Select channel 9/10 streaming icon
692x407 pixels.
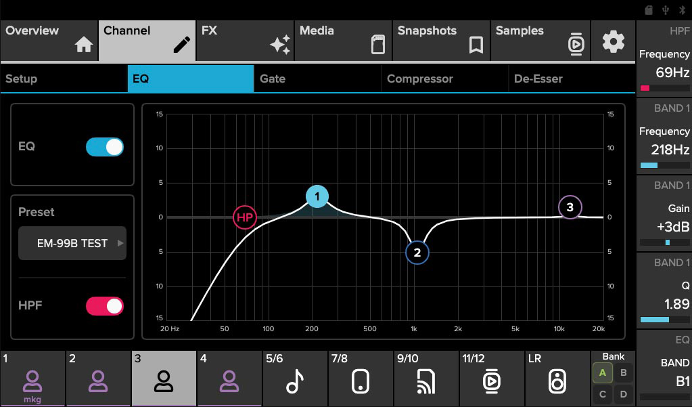coord(425,378)
